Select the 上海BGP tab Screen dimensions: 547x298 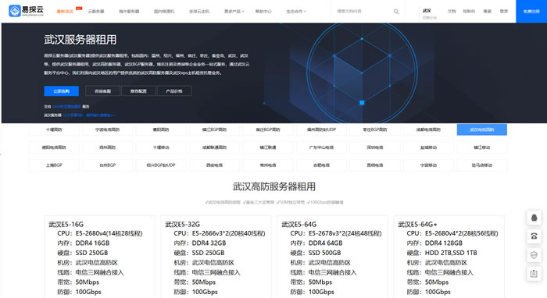54,165
